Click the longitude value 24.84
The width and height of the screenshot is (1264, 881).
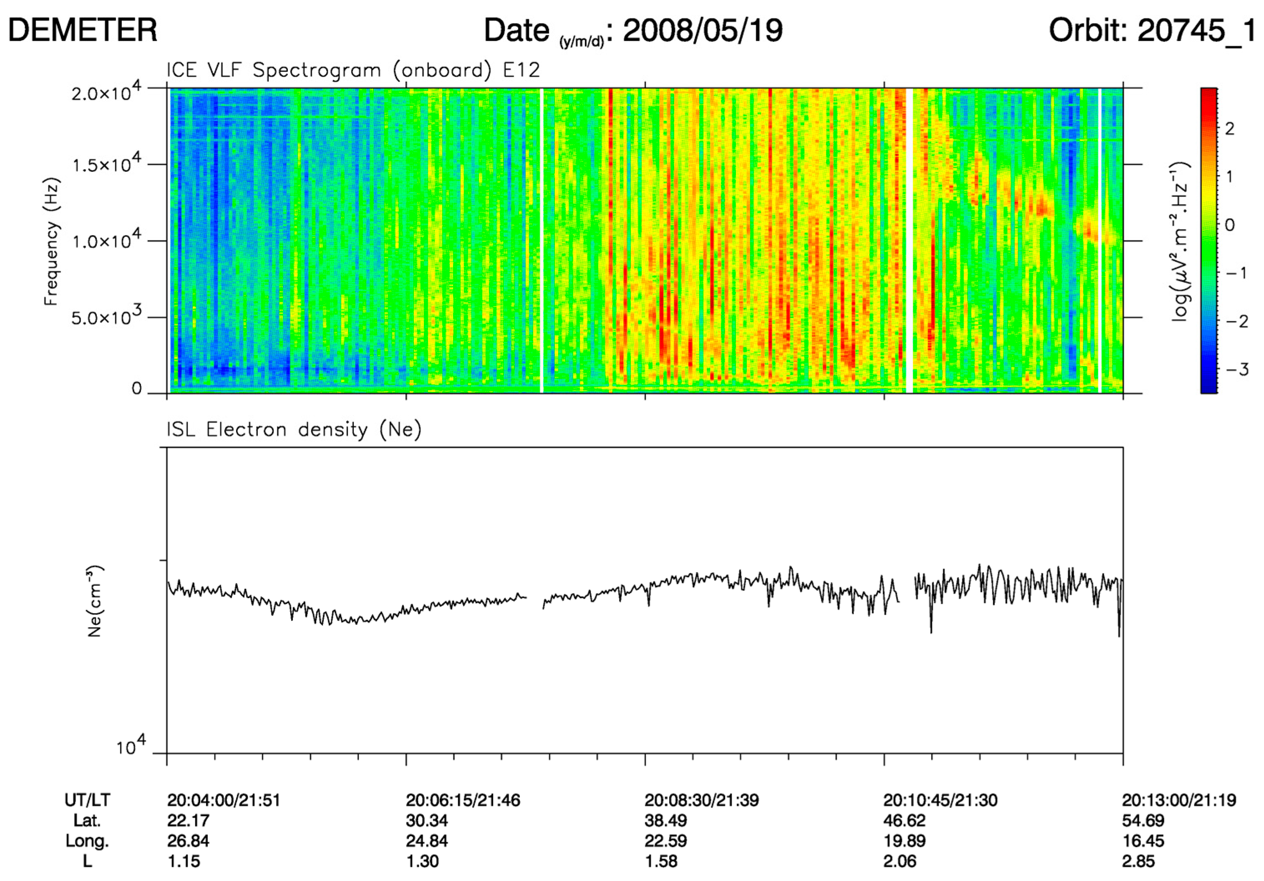[x=427, y=841]
